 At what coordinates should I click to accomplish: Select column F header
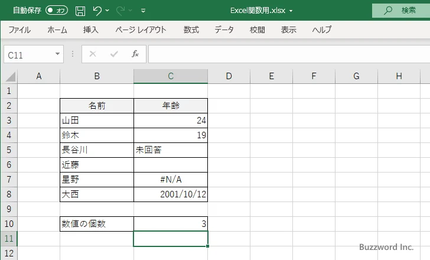(314, 76)
